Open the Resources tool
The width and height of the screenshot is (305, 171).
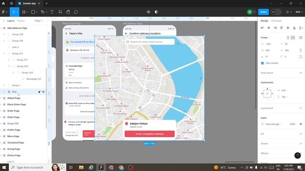(61, 12)
